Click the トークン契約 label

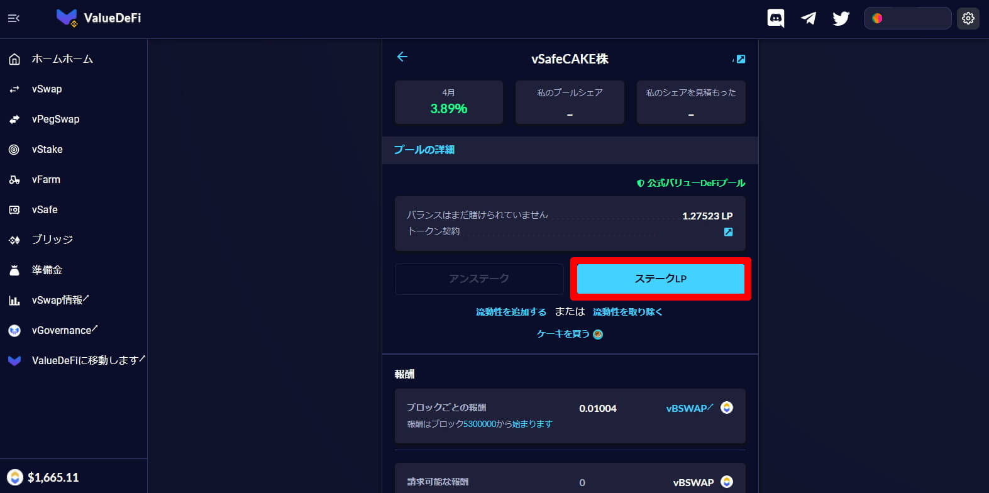pyautogui.click(x=434, y=231)
